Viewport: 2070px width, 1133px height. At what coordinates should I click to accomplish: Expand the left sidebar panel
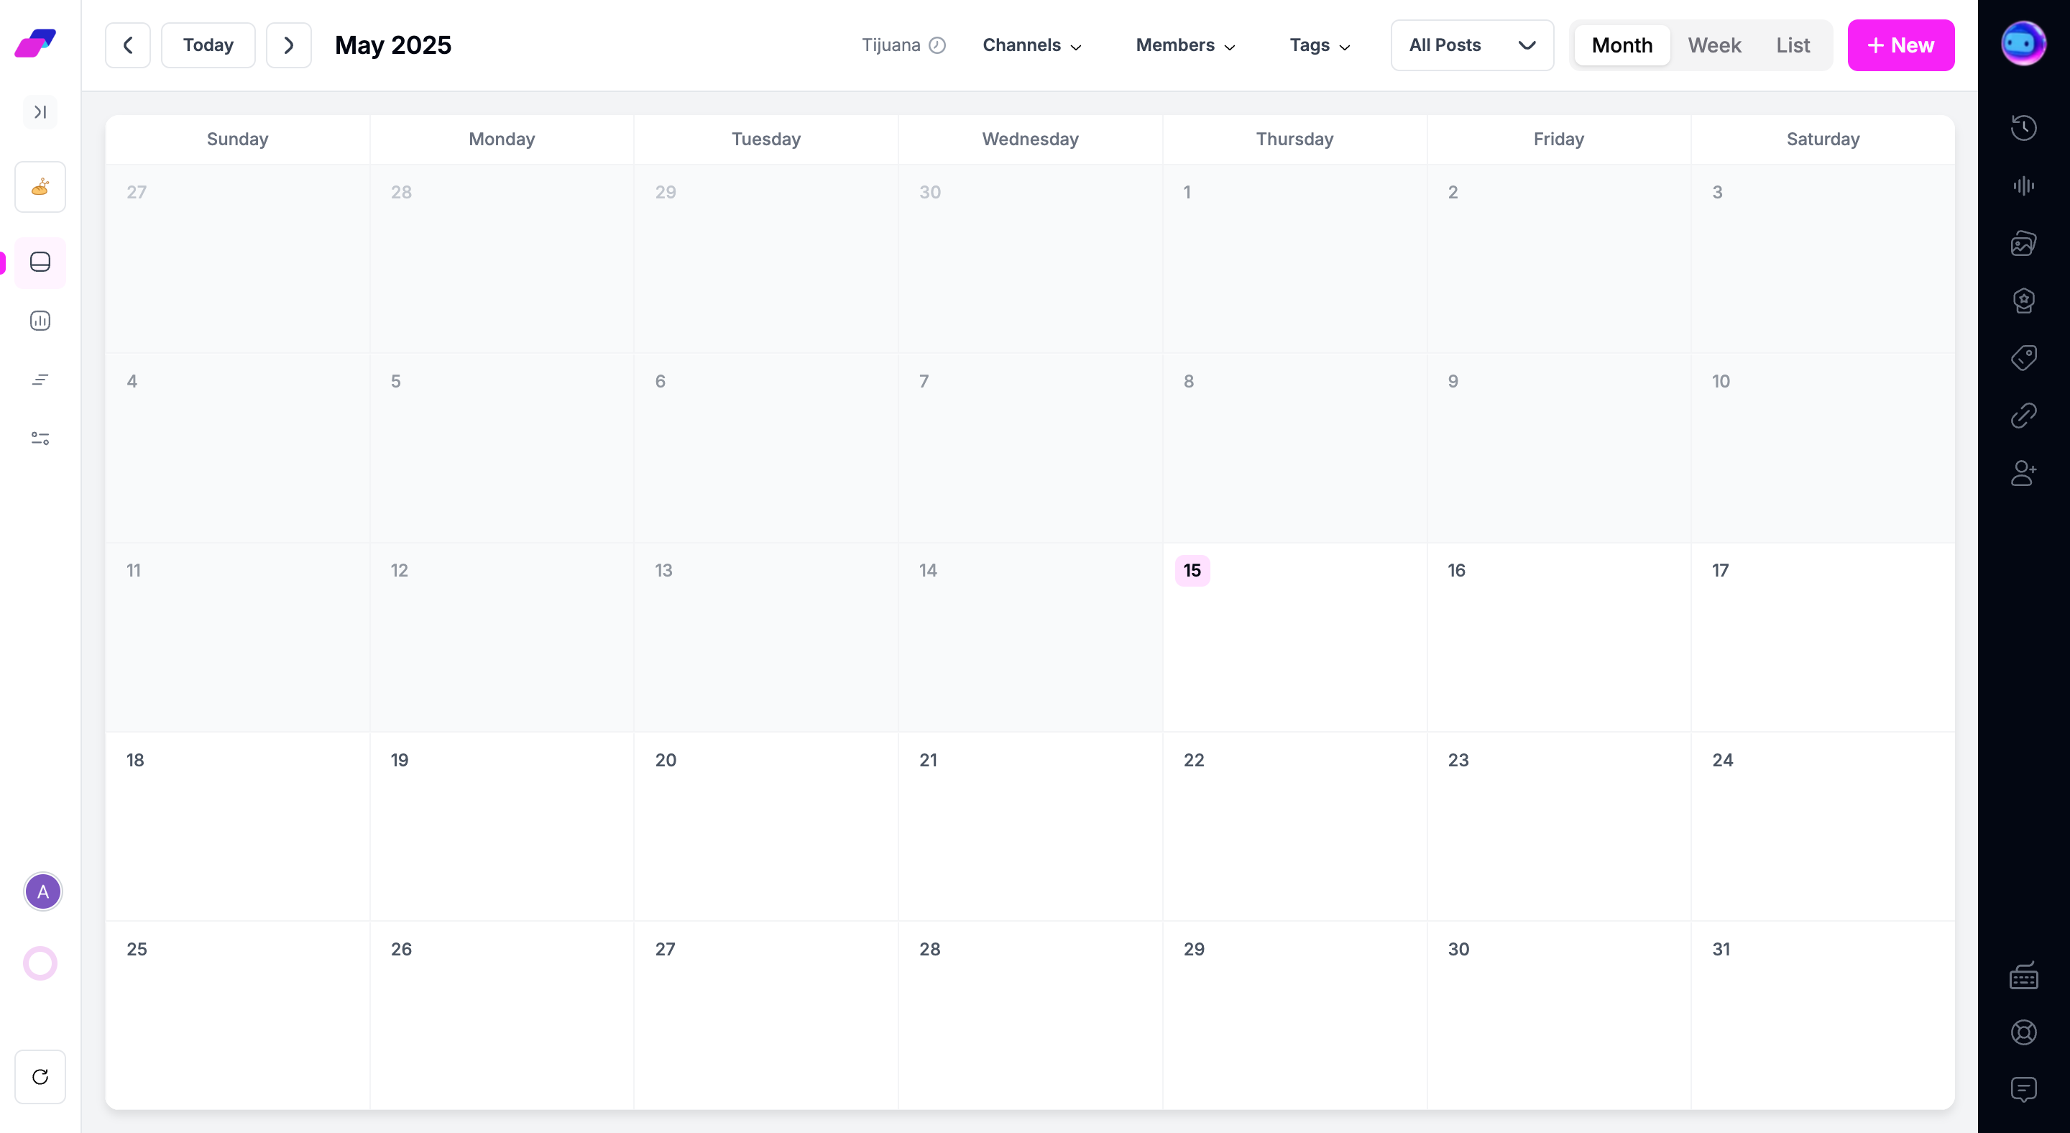coord(40,111)
